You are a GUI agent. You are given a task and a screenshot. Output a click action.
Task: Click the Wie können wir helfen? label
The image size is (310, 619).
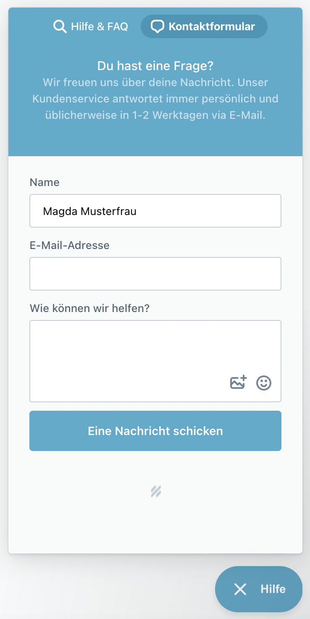[89, 308]
